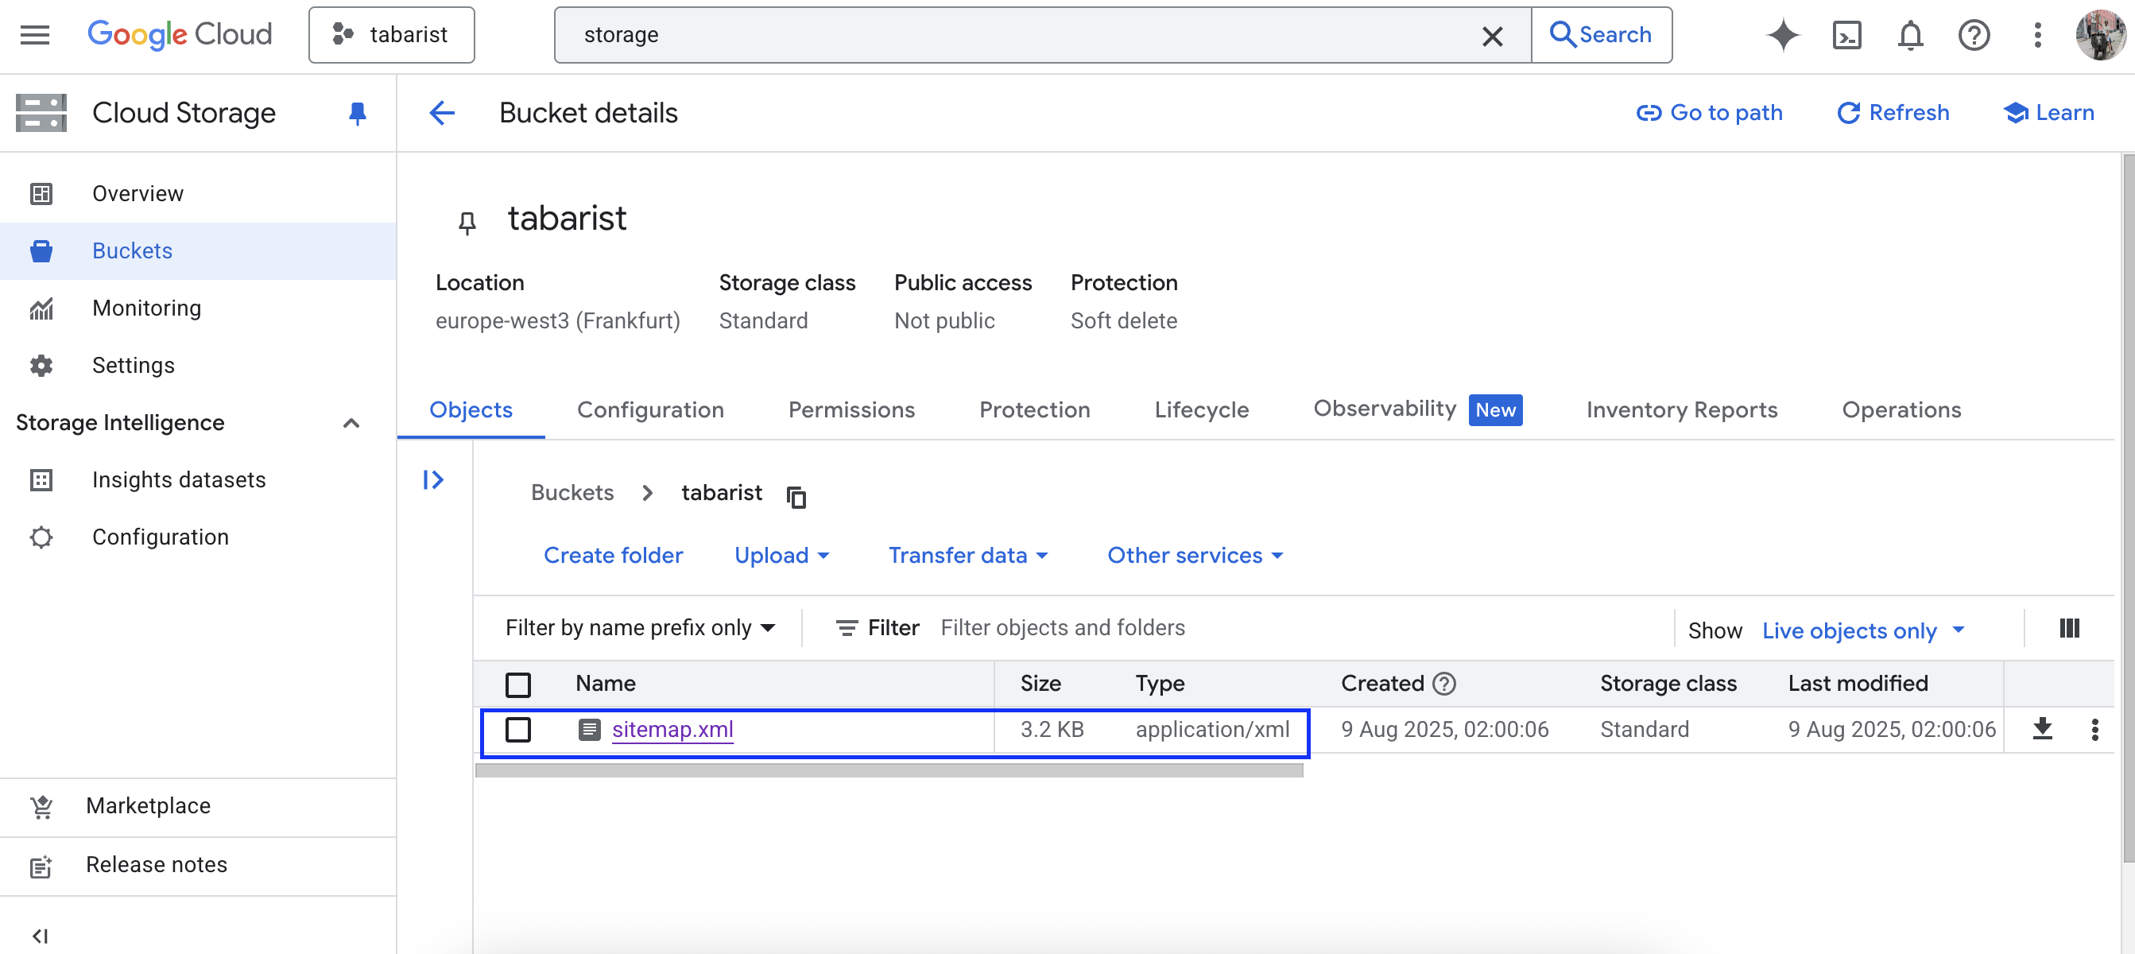Click the sitemap.xml file type icon

pos(589,731)
